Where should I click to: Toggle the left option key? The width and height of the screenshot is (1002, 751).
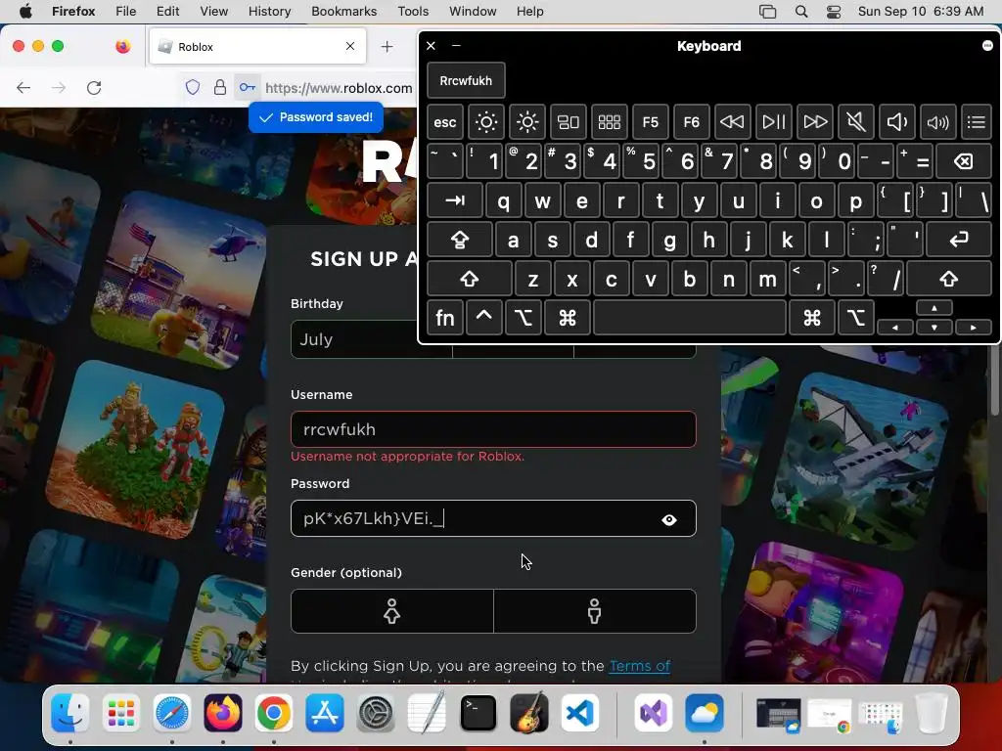[523, 318]
